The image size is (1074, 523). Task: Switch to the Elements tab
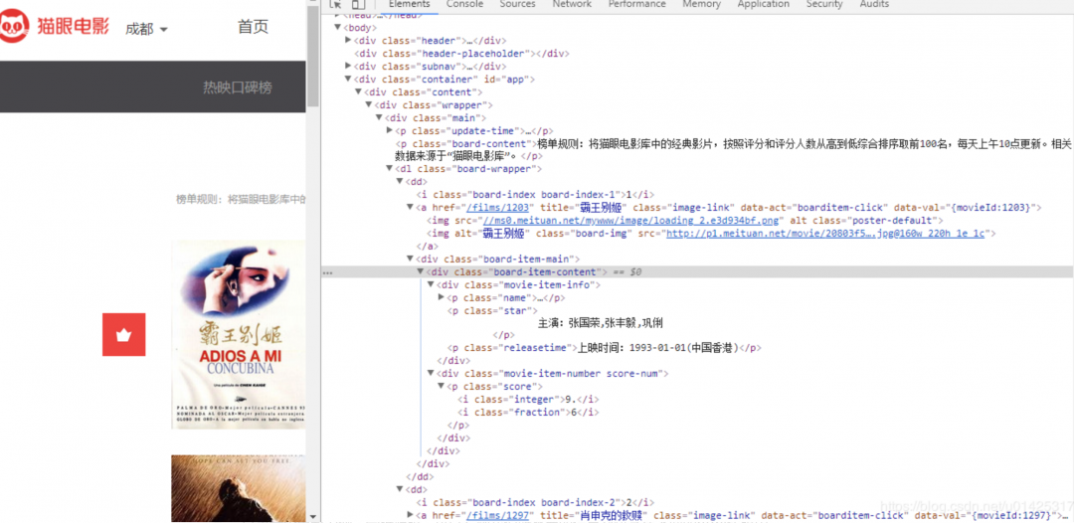click(409, 4)
